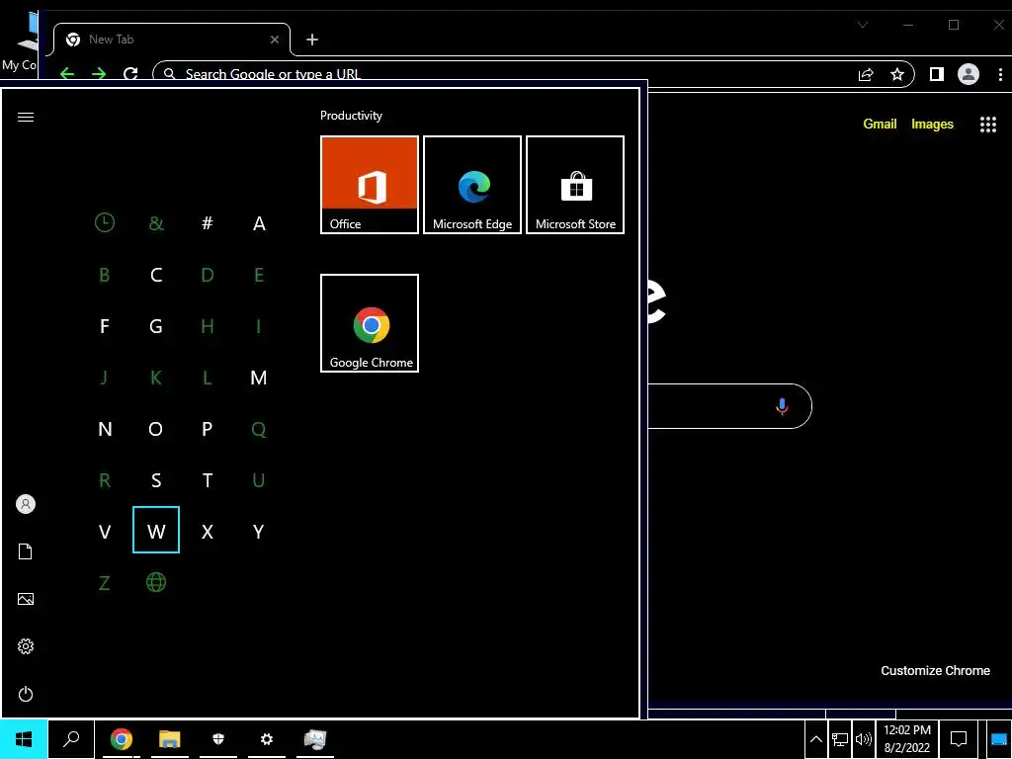1012x759 pixels.
Task: Open the Gmail link
Action: (x=880, y=124)
